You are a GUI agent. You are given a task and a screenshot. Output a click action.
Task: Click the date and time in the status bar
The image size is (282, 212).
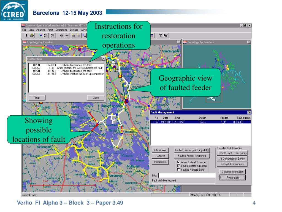pos(205,195)
